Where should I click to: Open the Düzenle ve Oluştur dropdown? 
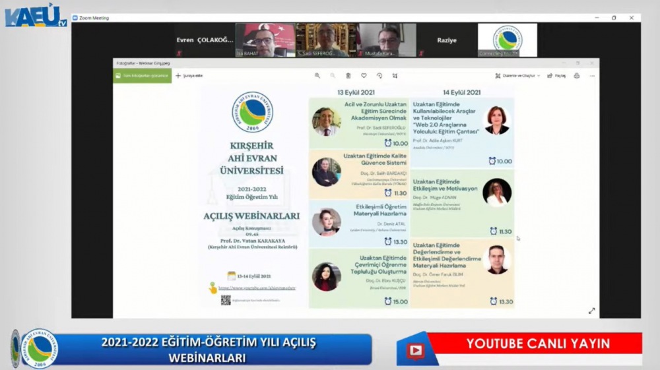tap(517, 76)
